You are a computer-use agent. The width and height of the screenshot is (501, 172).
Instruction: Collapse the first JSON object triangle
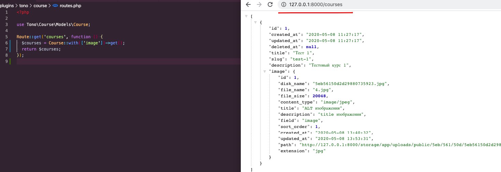click(x=256, y=22)
